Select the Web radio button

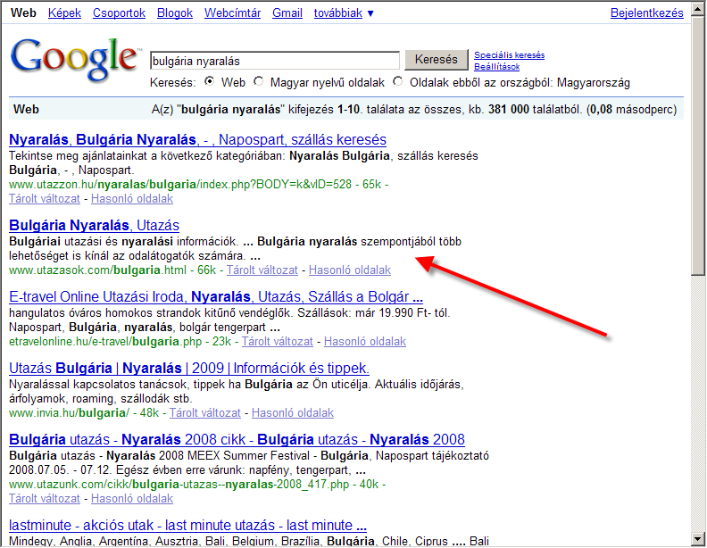point(209,81)
